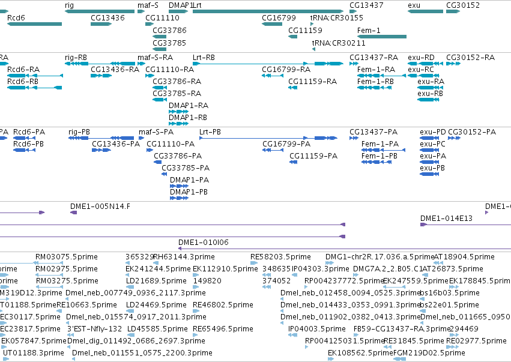511x362 pixels.
Task: Click the Rcd6-RB transcript label
Action: [23, 82]
